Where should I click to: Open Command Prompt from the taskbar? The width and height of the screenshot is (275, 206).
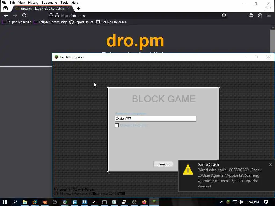click(x=104, y=202)
